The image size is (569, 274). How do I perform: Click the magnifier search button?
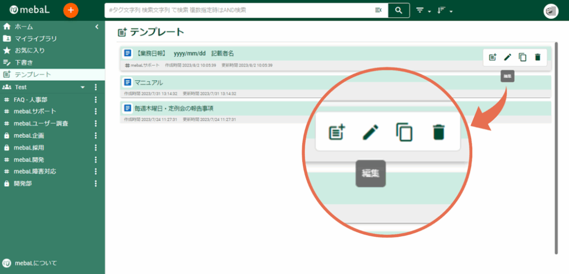tap(398, 10)
